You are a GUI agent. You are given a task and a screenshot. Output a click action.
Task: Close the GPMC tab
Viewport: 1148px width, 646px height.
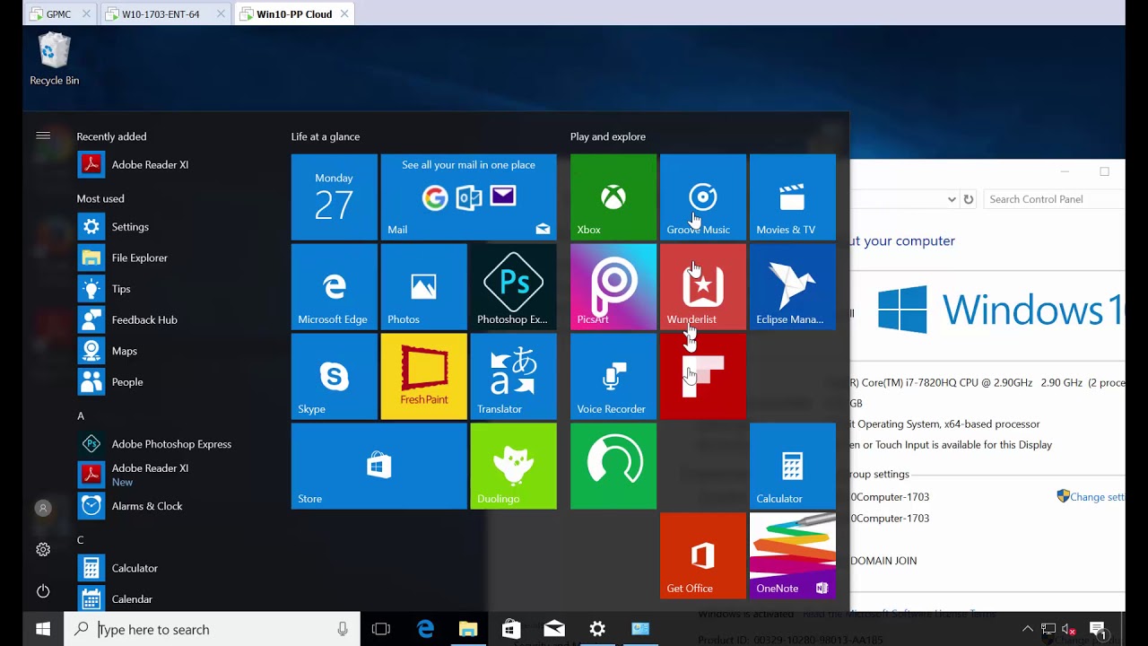point(86,14)
